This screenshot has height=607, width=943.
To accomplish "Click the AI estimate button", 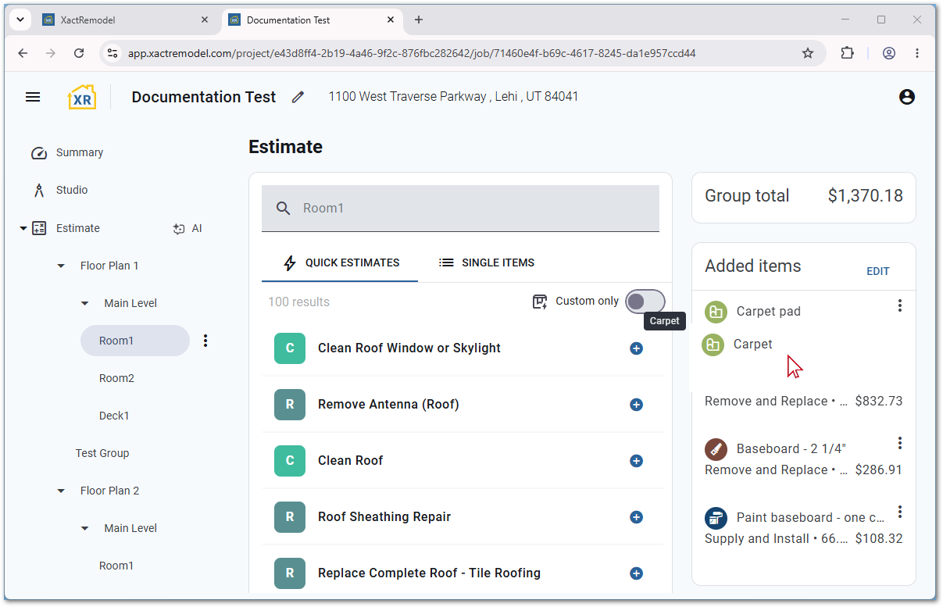I will (188, 228).
